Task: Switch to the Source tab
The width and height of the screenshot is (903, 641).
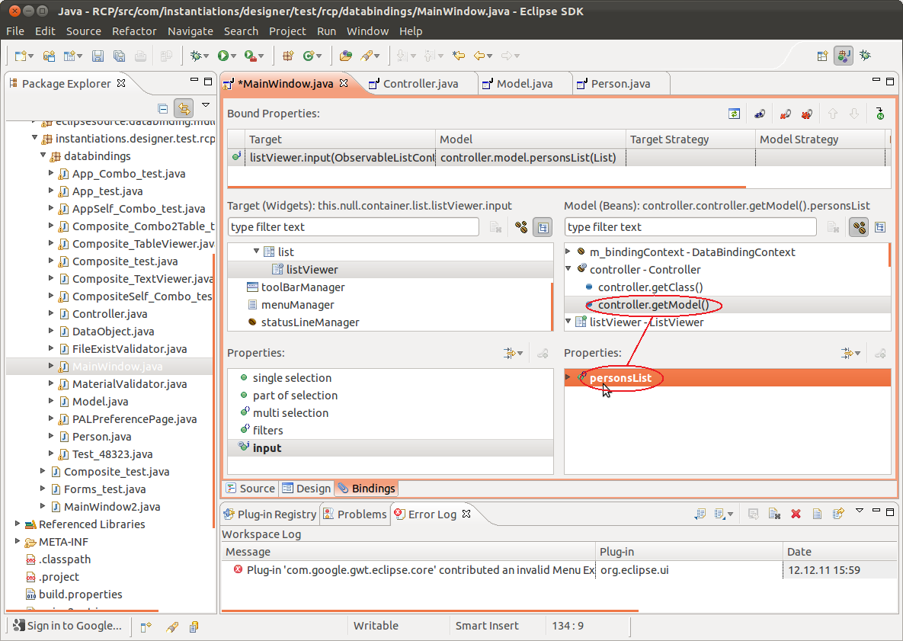Action: pyautogui.click(x=251, y=489)
